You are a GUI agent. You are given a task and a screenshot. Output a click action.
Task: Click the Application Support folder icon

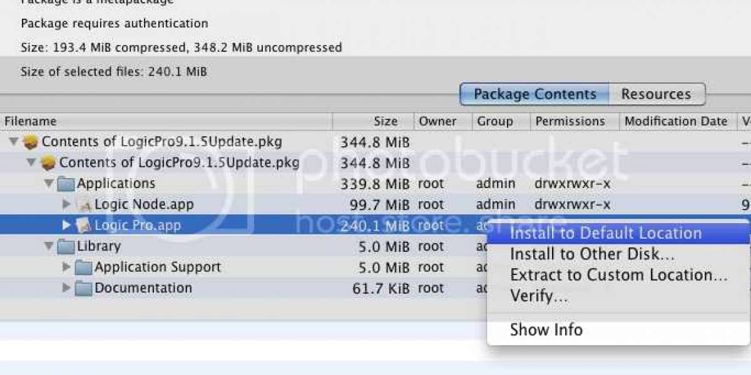click(84, 267)
